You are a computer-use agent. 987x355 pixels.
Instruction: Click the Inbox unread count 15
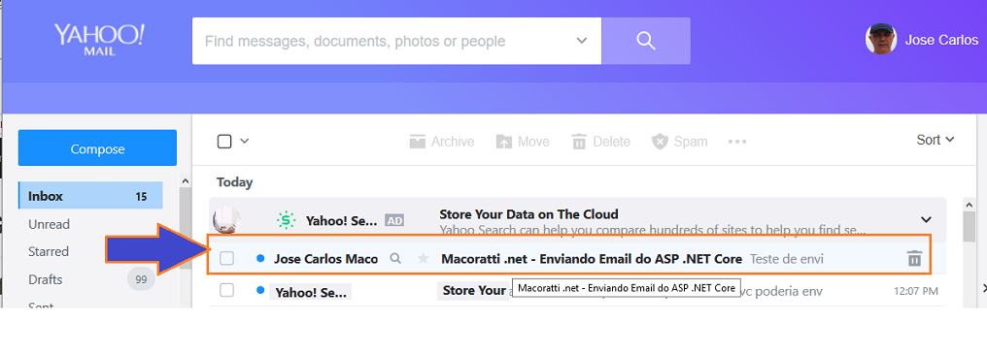[141, 197]
